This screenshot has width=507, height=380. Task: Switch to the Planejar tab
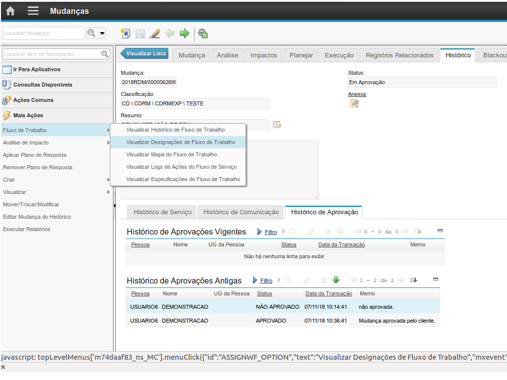[301, 55]
